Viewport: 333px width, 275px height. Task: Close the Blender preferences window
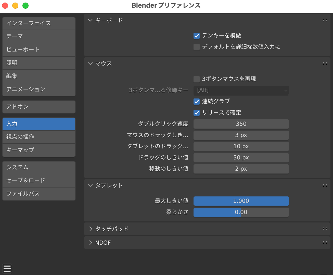tap(5, 6)
